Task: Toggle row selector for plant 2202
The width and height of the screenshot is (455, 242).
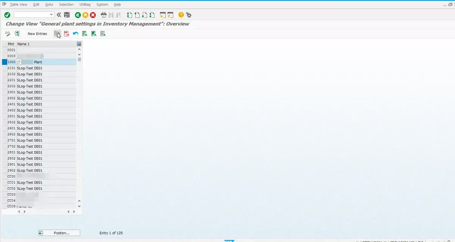Action: click(x=5, y=86)
